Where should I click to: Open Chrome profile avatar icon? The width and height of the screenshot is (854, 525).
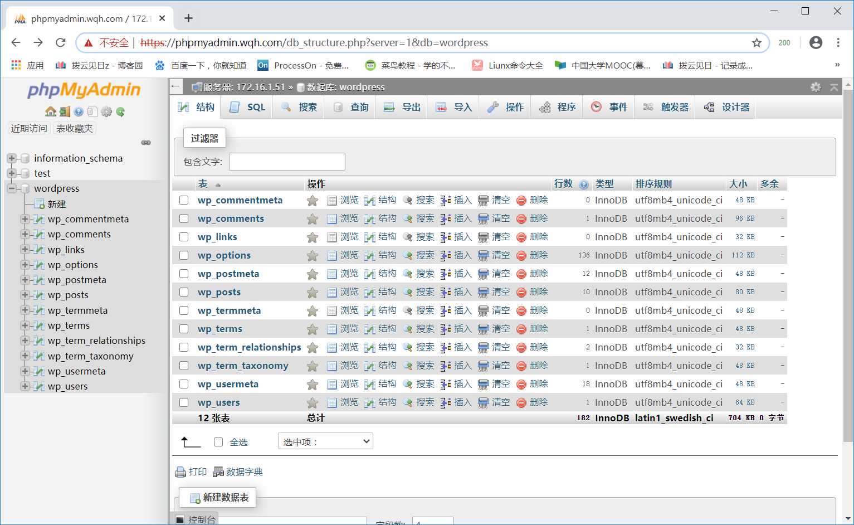816,42
